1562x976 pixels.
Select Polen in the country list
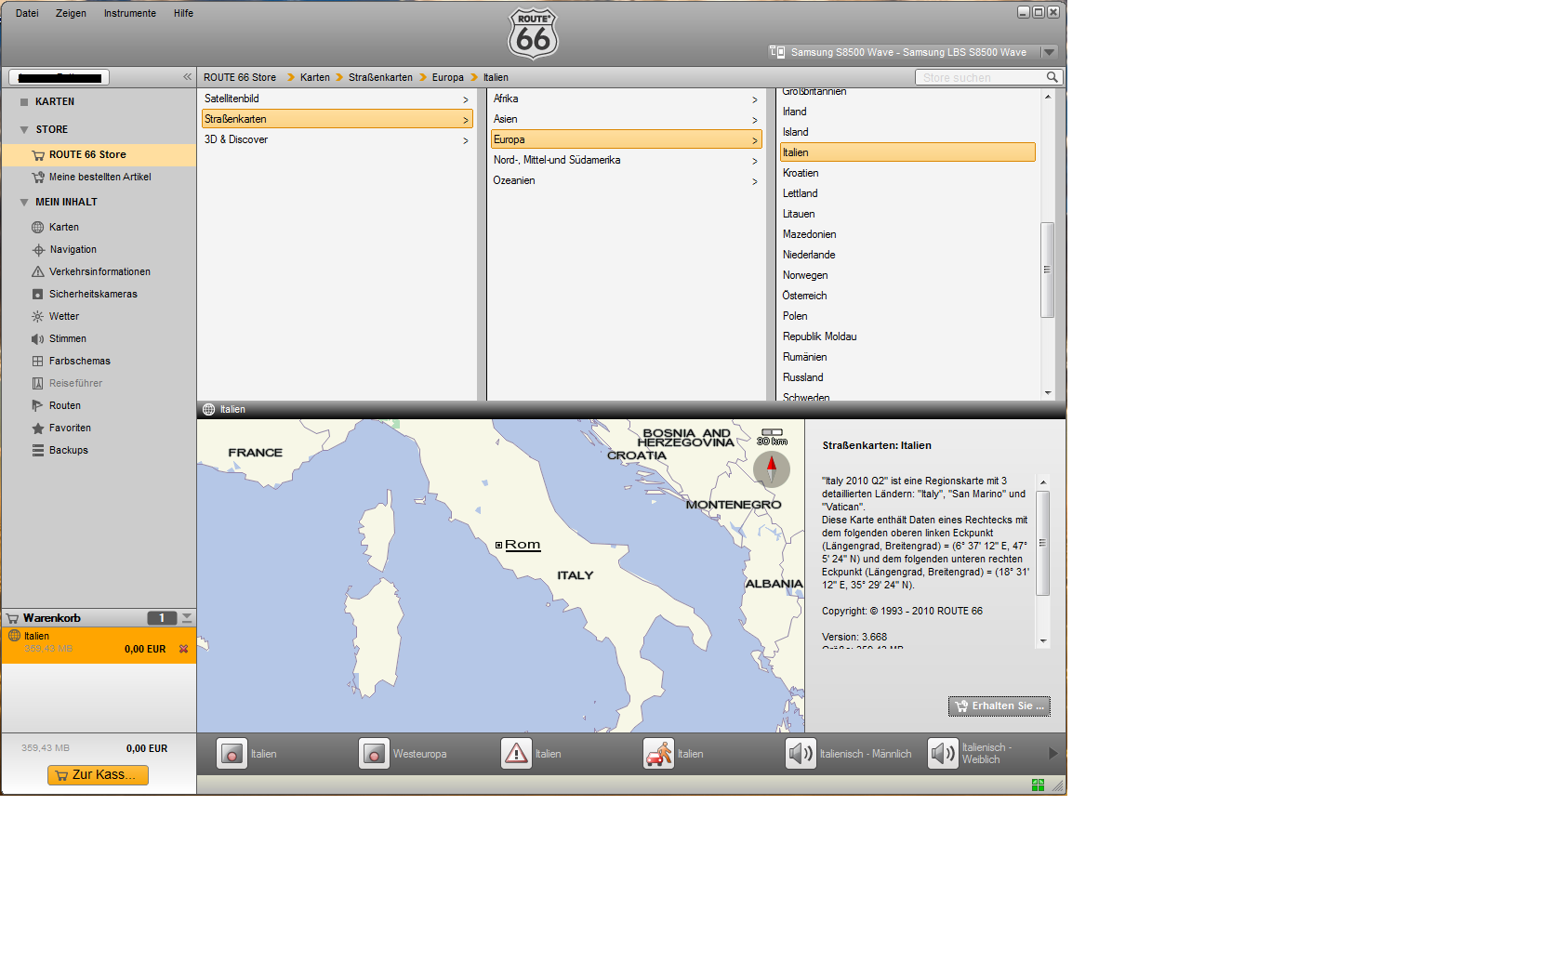(x=907, y=316)
